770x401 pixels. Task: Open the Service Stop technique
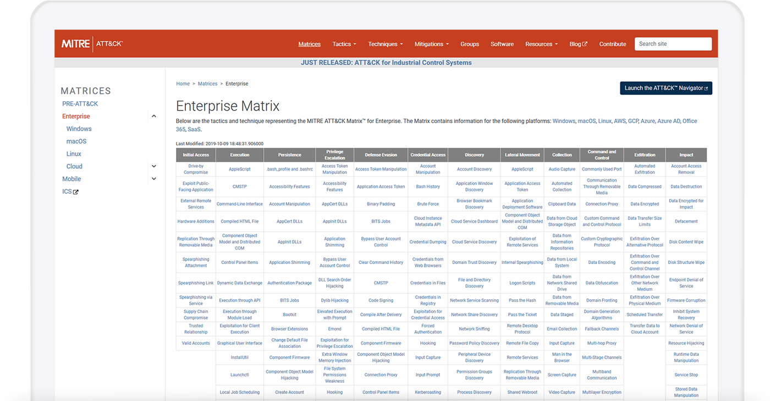686,375
